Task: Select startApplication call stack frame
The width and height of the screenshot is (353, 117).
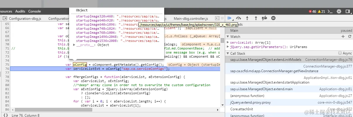Action: [289, 80]
